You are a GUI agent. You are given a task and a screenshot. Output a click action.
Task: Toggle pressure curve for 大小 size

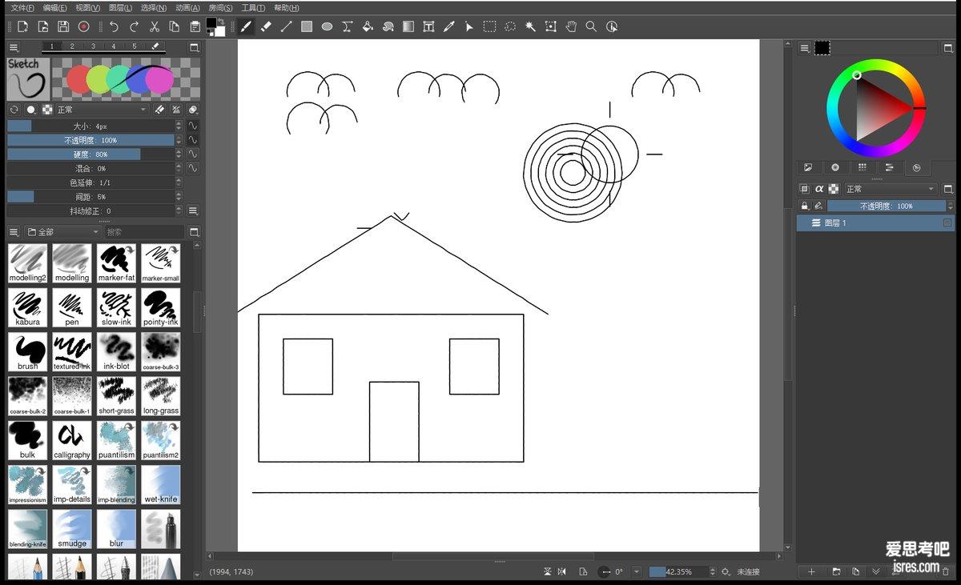coord(193,126)
